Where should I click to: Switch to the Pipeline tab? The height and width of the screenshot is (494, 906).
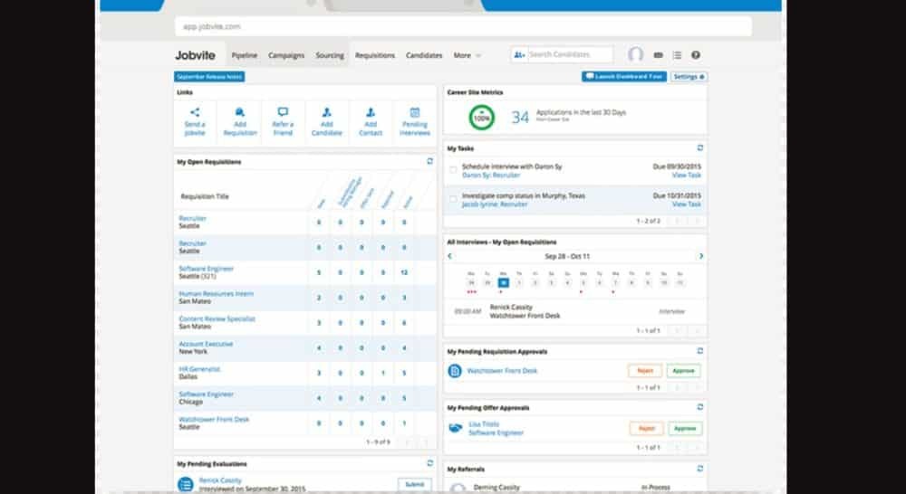(x=244, y=55)
